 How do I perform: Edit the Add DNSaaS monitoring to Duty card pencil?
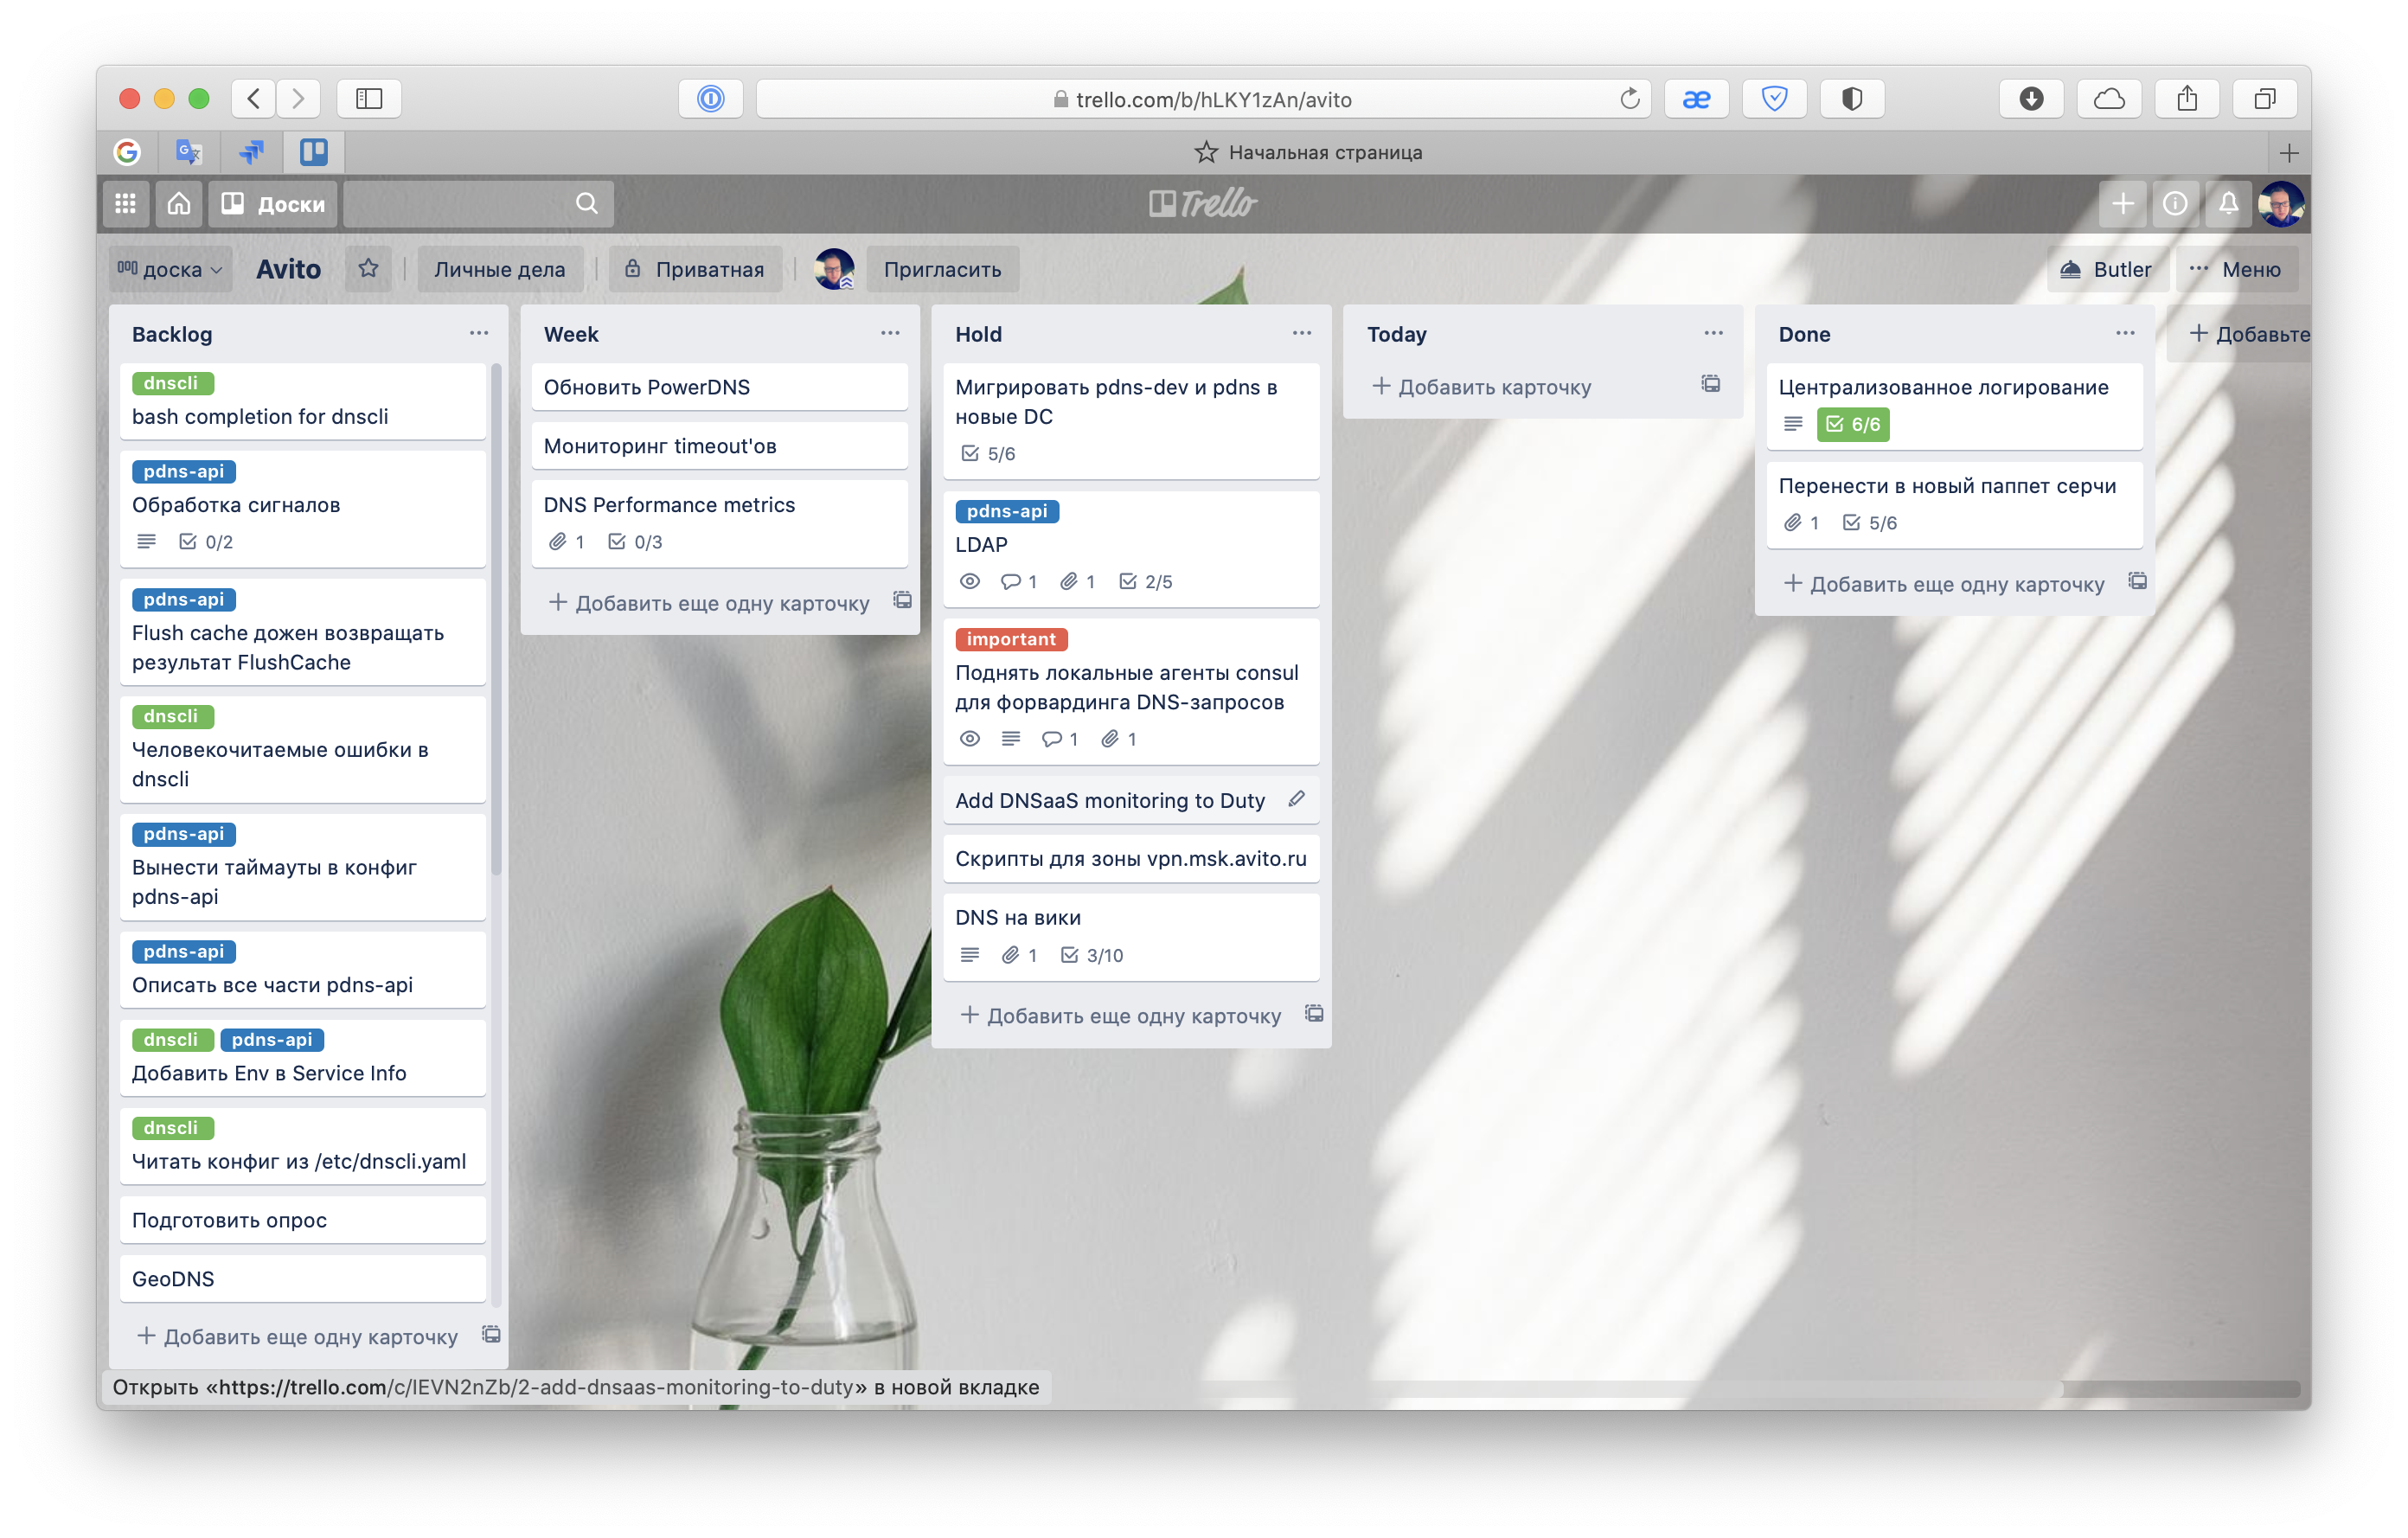[x=1297, y=799]
